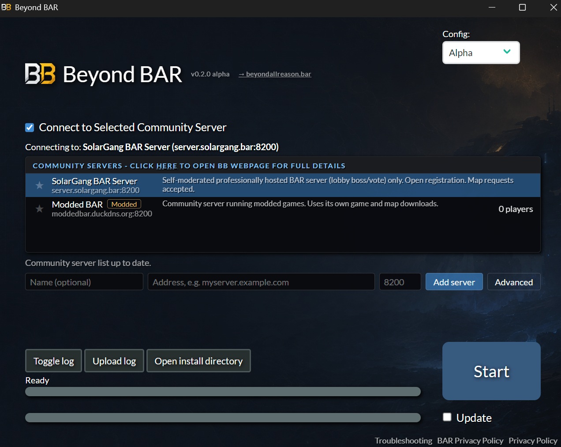Click the Beyond BAR BB logo
The width and height of the screenshot is (561, 447).
pos(40,74)
